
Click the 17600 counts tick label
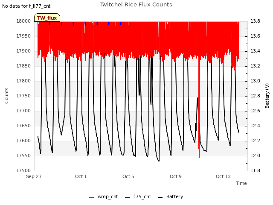[23, 141]
